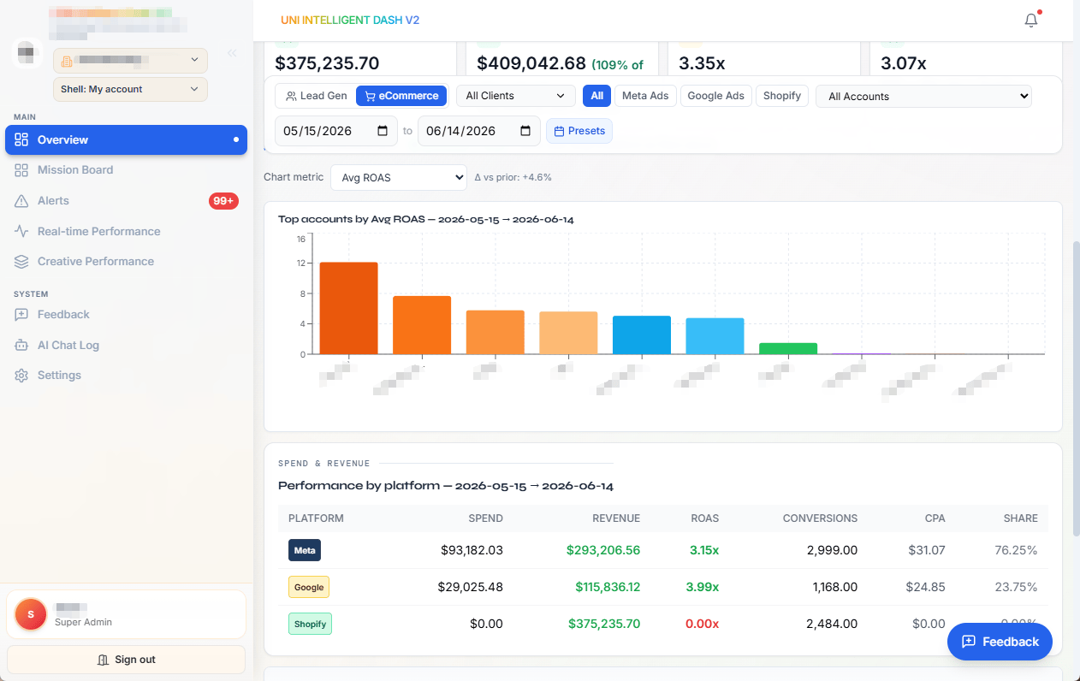Open Feedback page in sidebar
The height and width of the screenshot is (681, 1080).
point(126,315)
